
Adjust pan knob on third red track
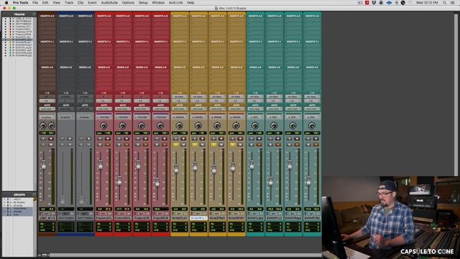tap(142, 126)
